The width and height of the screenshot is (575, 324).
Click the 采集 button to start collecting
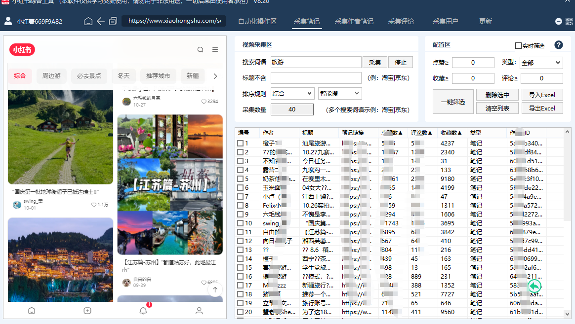375,62
